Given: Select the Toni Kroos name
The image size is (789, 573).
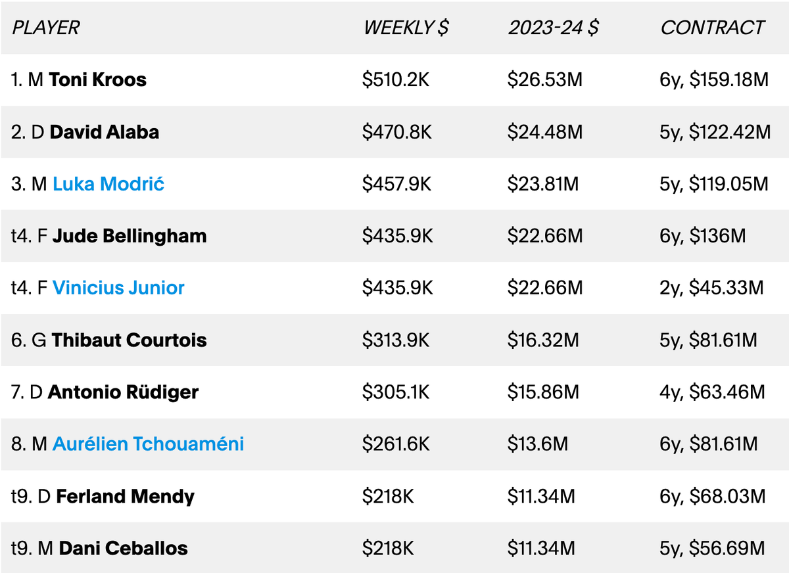Looking at the screenshot, I should point(98,80).
